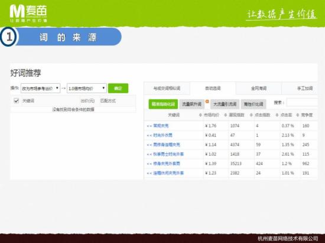Viewport: 325px width, 243px height.
Task: Open the 1.0倍市场均价 multiplier dropdown
Action: 87,88
